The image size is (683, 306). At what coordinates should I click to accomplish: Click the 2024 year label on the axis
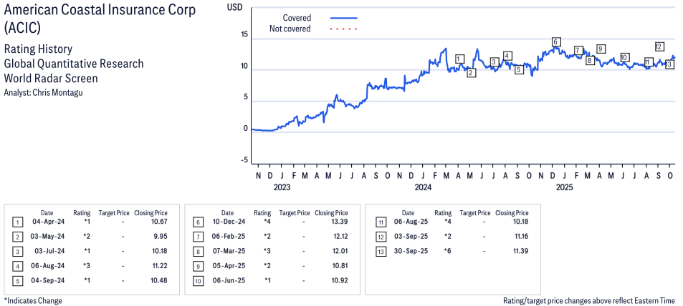pyautogui.click(x=423, y=188)
